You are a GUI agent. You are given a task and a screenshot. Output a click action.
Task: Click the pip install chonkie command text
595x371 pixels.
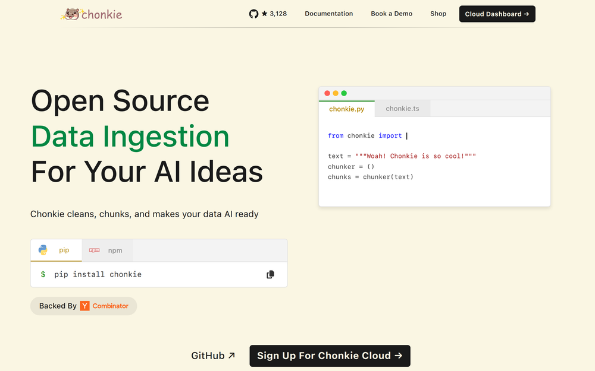[x=98, y=274]
